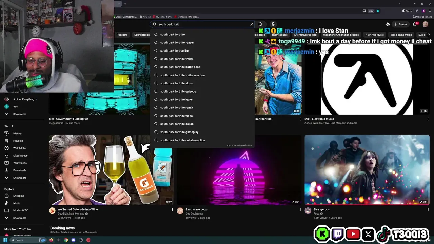Open the You section chevron header
Image resolution: width=434 pixels, height=244 pixels.
pyautogui.click(x=8, y=126)
